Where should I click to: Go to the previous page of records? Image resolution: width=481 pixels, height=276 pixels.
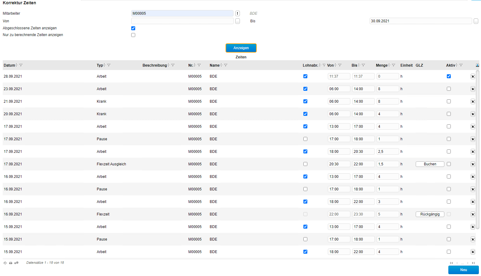457,263
